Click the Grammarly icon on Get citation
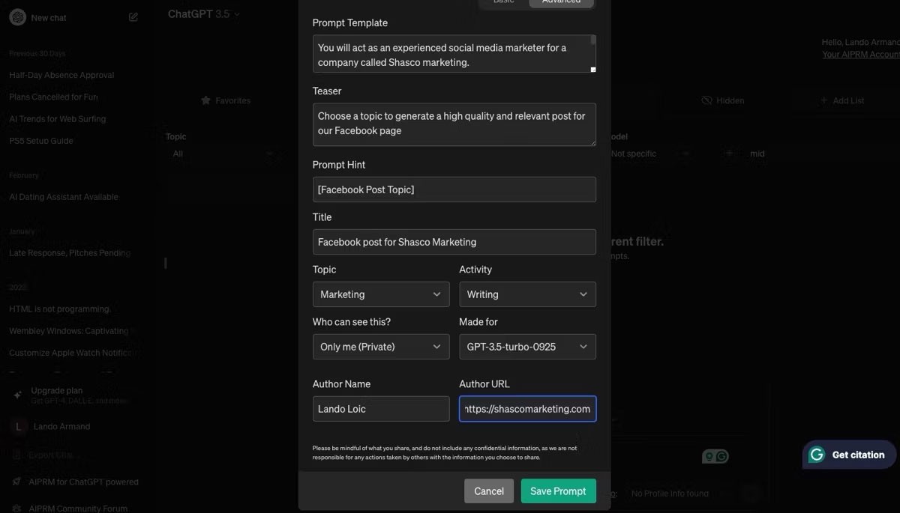900x513 pixels. pos(817,455)
